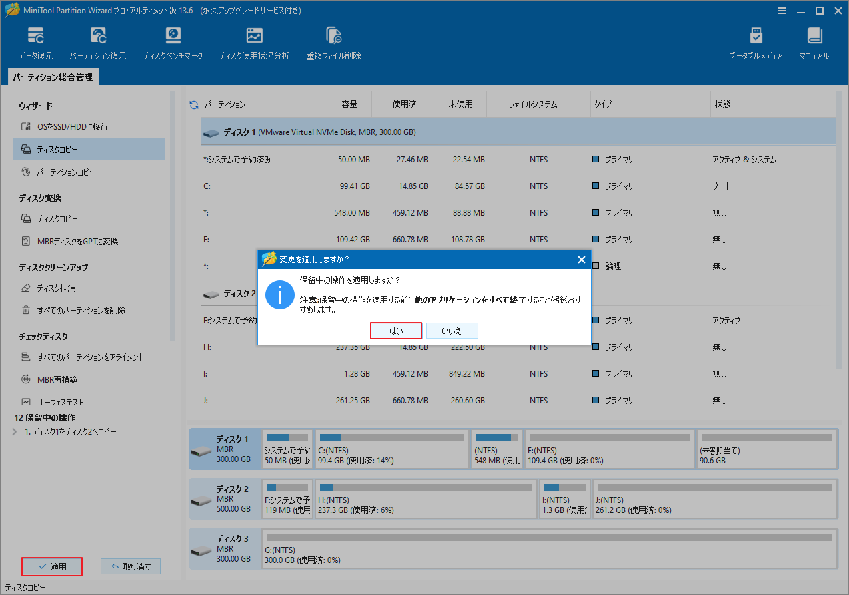The width and height of the screenshot is (849, 595).
Task: Click はい in the confirmation dialog
Action: point(396,331)
